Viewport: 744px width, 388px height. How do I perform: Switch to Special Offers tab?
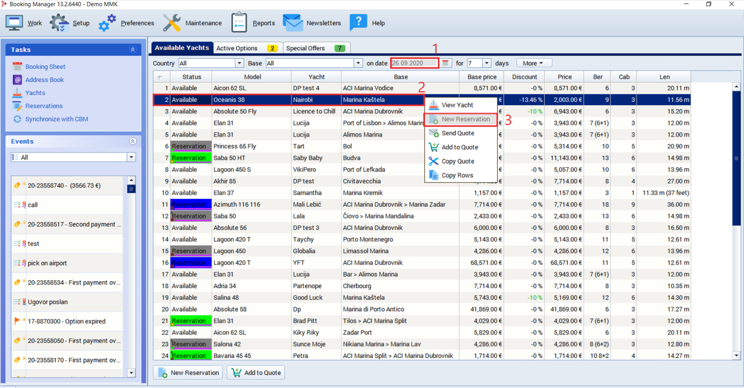pyautogui.click(x=316, y=48)
